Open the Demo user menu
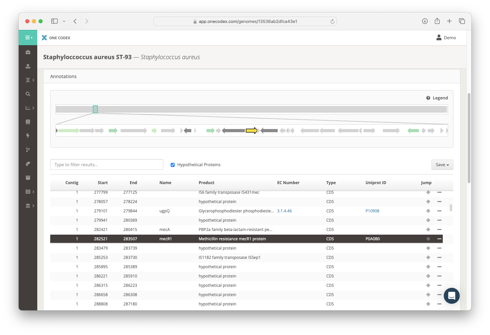Viewport: 490px width, 335px height. click(x=446, y=38)
